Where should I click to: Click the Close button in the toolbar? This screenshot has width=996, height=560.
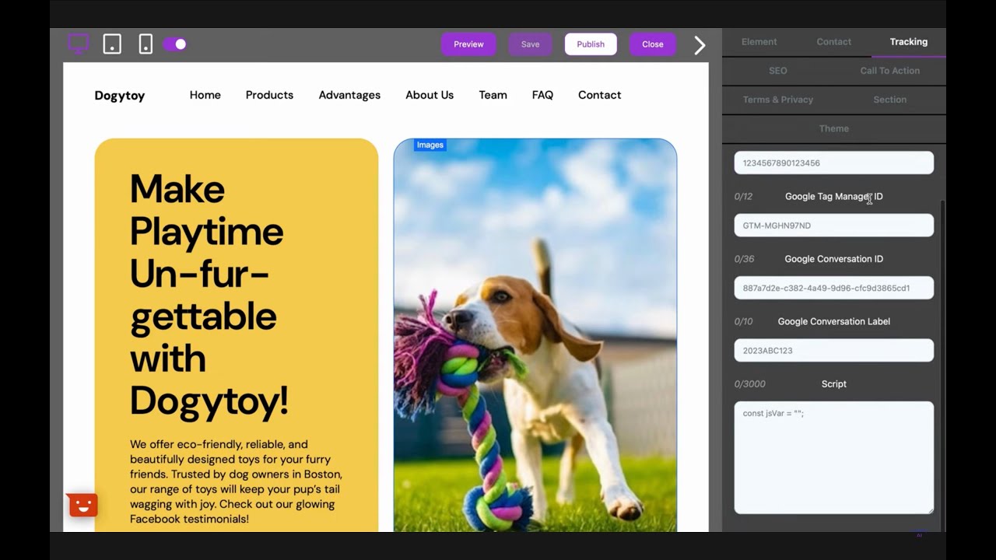coord(653,44)
